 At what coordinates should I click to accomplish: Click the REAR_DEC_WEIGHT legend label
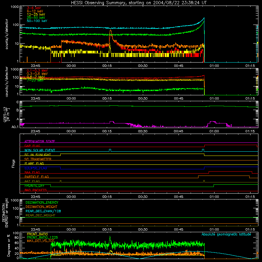tap(40, 215)
